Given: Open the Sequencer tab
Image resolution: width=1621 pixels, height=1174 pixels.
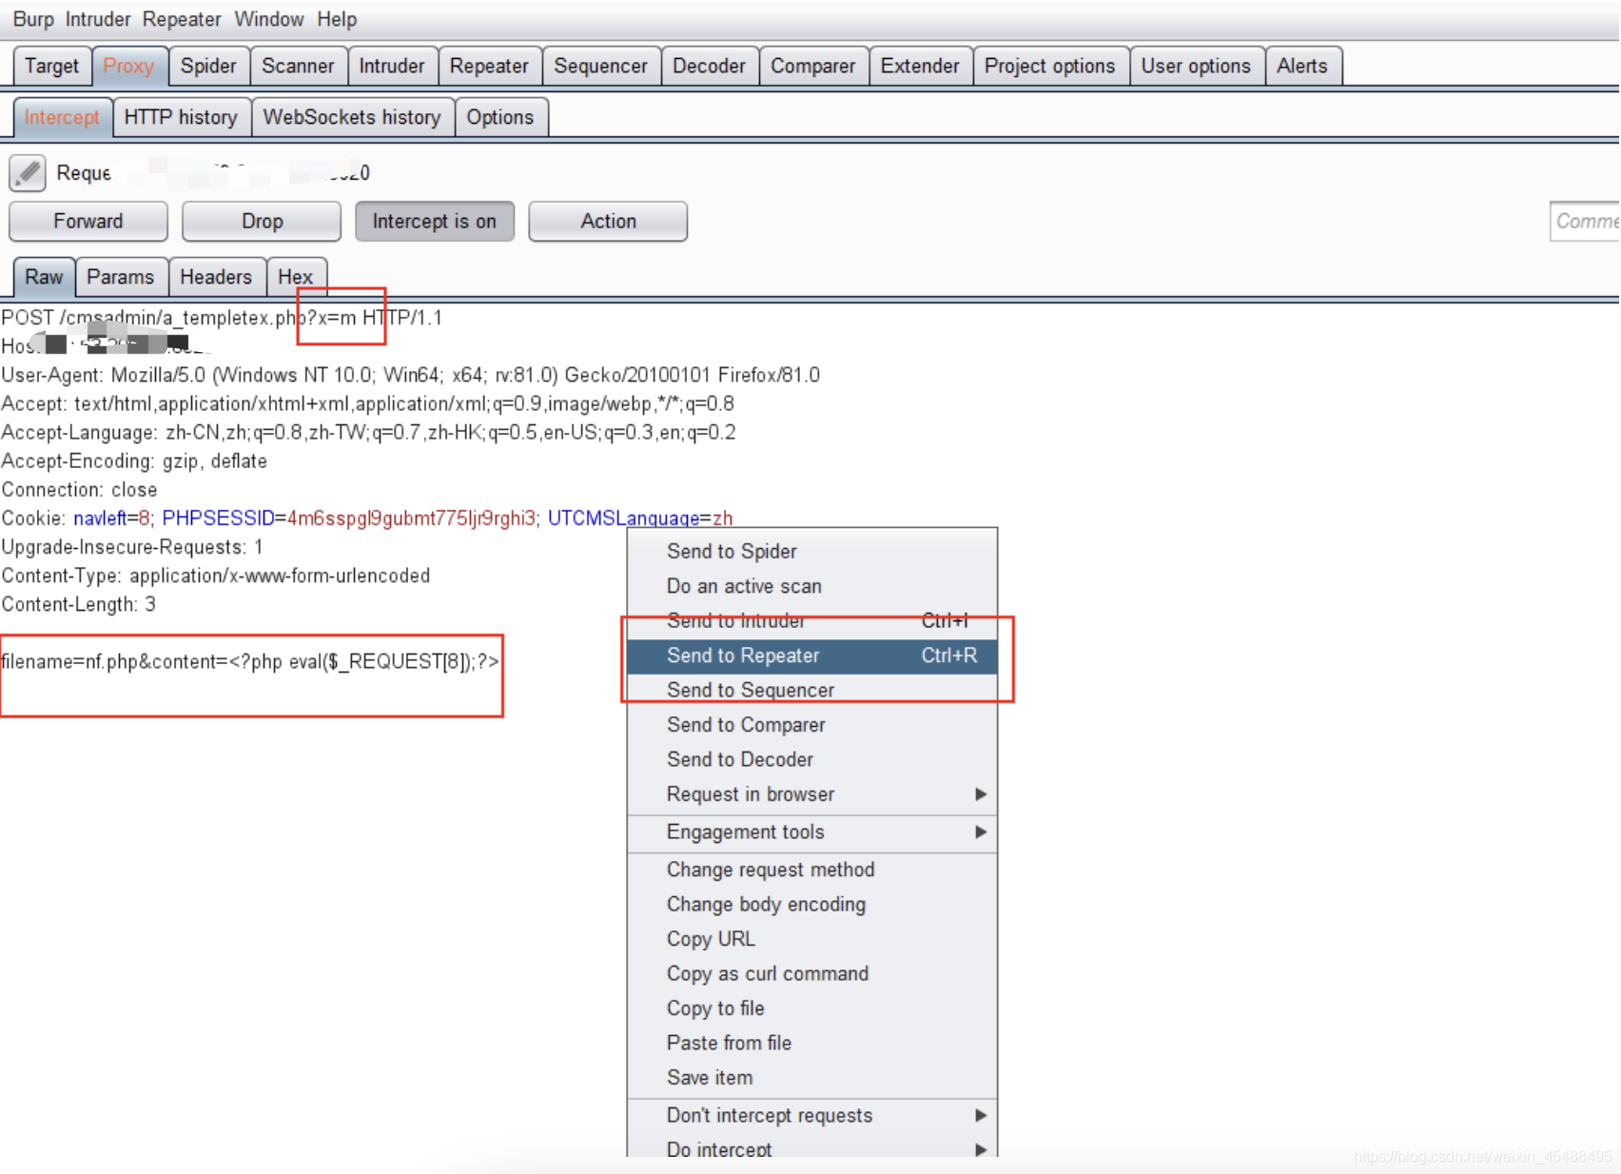Looking at the screenshot, I should pos(600,66).
